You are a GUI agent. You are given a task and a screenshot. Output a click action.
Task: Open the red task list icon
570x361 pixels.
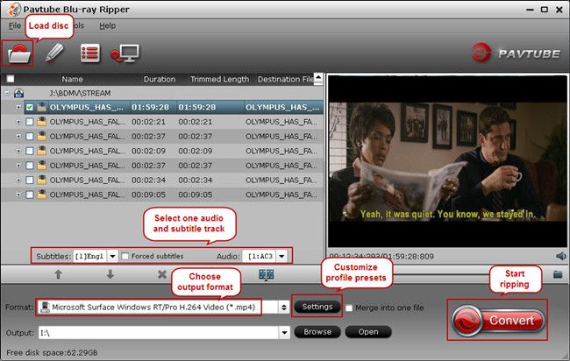click(x=89, y=53)
